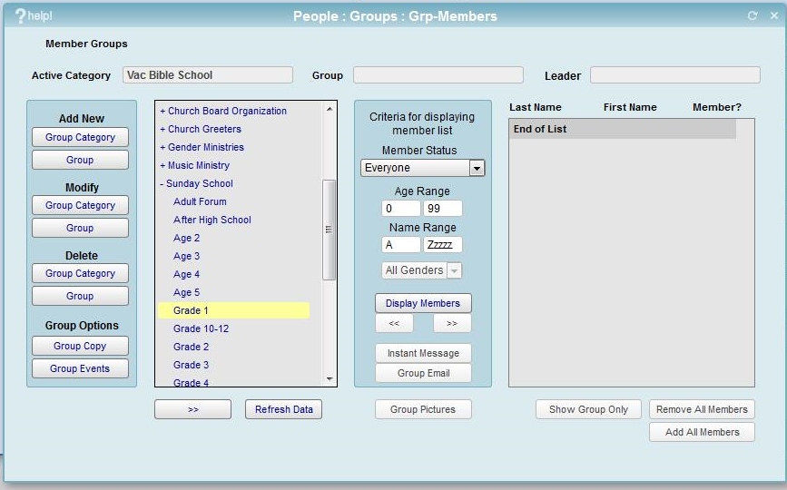Click next >> button under Display Members
The width and height of the screenshot is (787, 490).
(x=452, y=323)
